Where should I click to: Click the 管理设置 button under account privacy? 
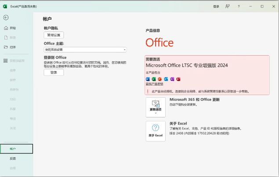point(54,35)
